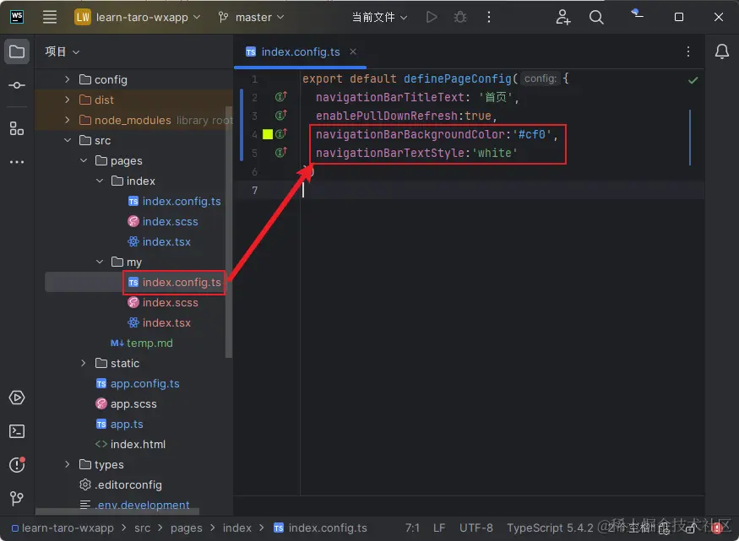Click index.config.ts breadcrumb in status bar

[320, 527]
